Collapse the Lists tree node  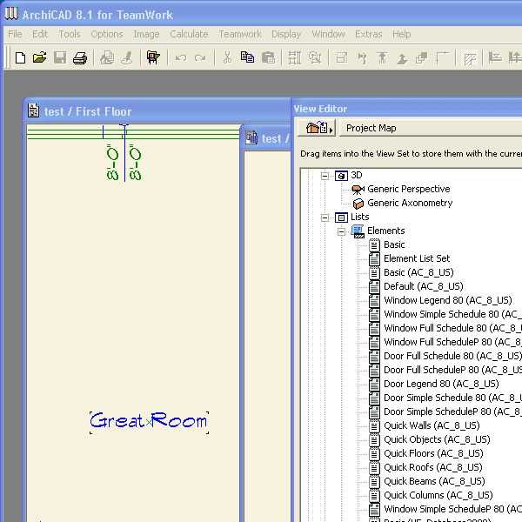point(325,217)
